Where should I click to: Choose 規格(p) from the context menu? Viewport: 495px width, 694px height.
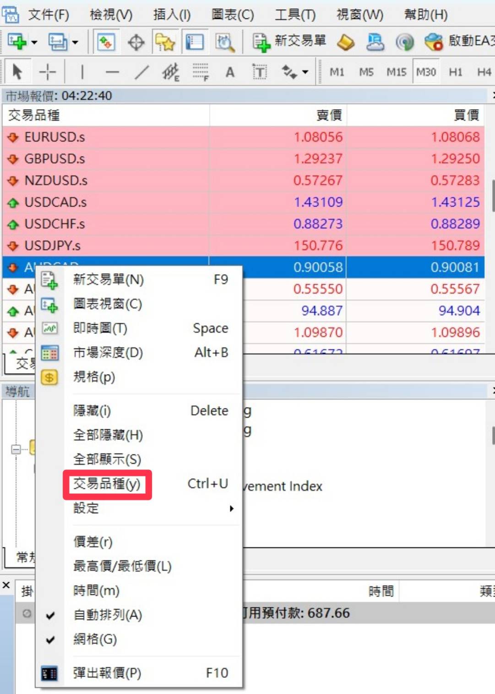[x=139, y=377]
